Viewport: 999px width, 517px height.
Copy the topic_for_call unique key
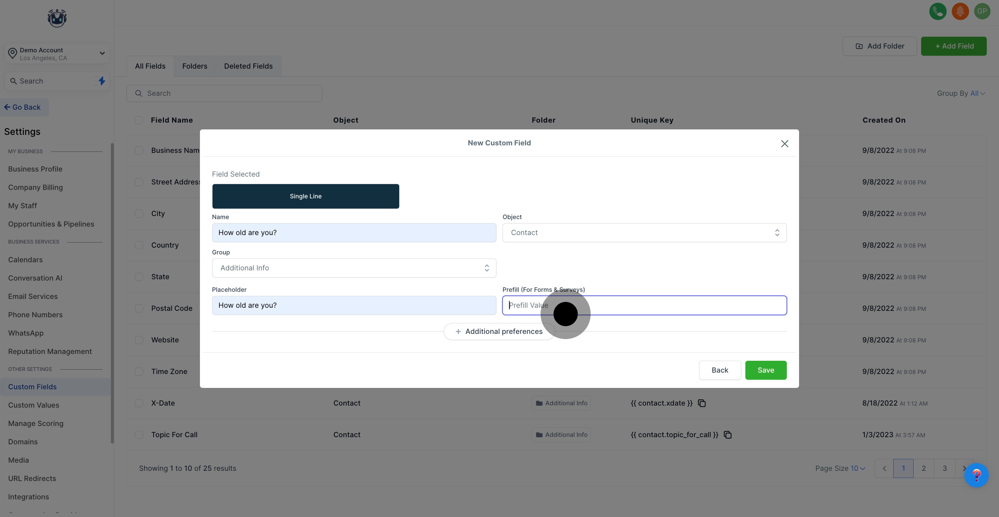tap(728, 435)
